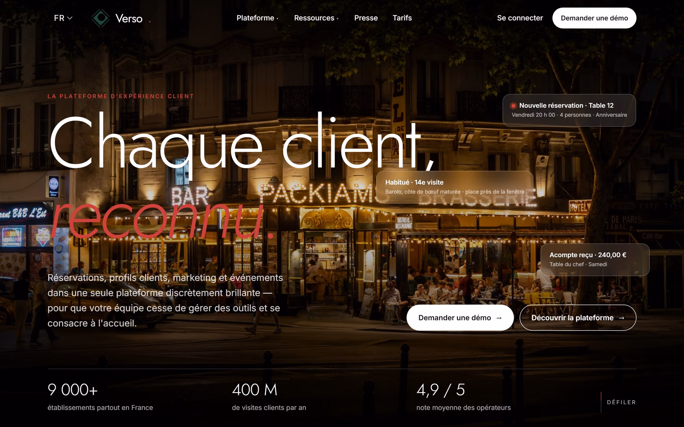The height and width of the screenshot is (427, 684).
Task: Click the Acompte reçu · 240,00 € card
Action: pyautogui.click(x=595, y=259)
